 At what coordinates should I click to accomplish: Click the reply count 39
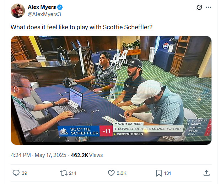pos(25,173)
